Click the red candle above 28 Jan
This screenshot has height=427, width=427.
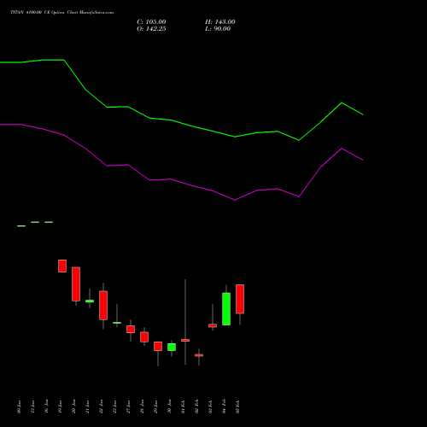point(144,336)
